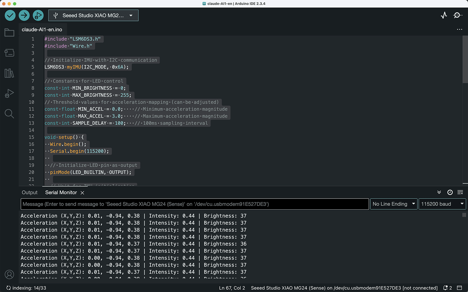The height and width of the screenshot is (292, 468).
Task: Click the 'Initialize LED pin as output' comment
Action: coord(94,165)
